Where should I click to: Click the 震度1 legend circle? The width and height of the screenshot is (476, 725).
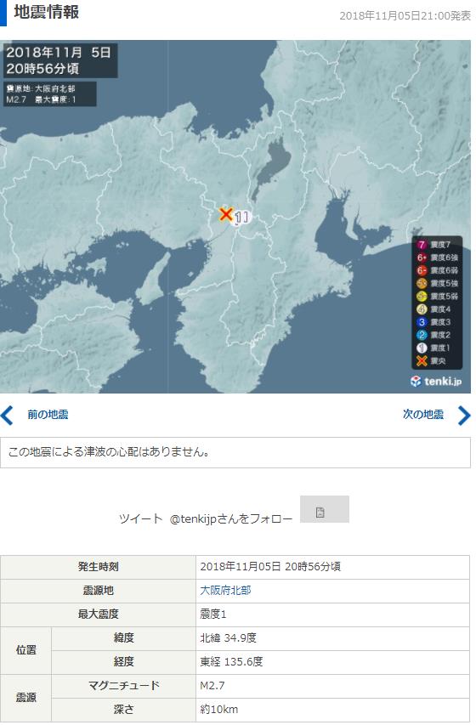tap(422, 348)
